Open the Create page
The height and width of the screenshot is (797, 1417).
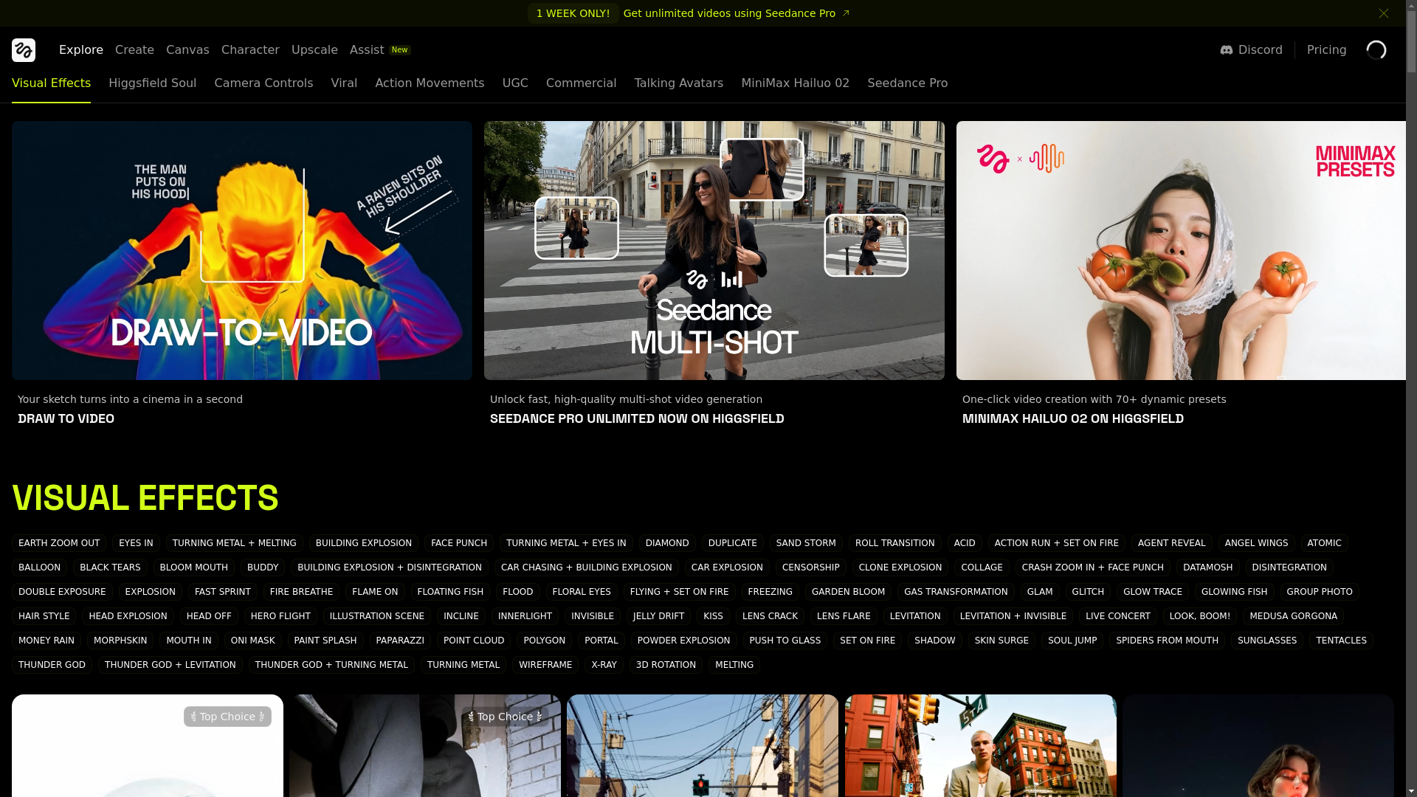134,50
